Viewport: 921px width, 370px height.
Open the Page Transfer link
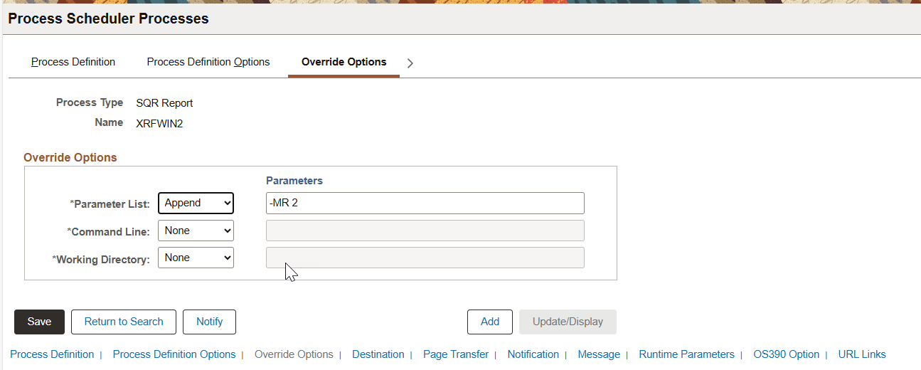pos(455,354)
